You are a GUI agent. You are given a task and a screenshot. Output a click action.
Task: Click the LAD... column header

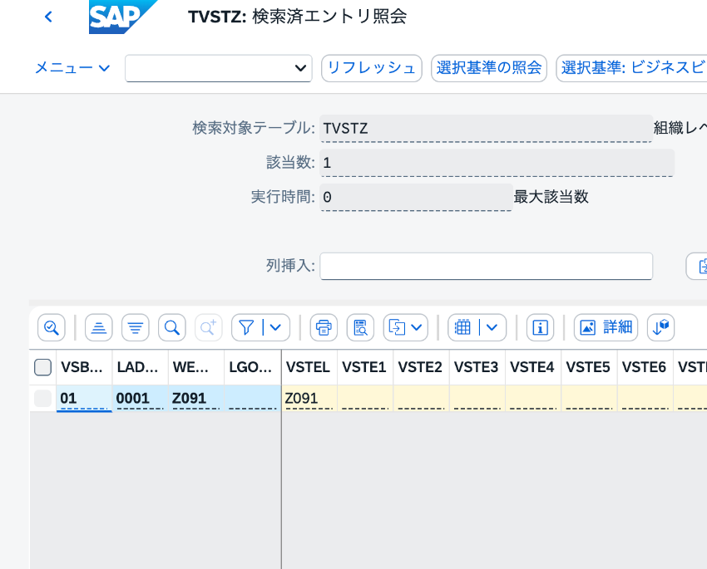coord(140,367)
